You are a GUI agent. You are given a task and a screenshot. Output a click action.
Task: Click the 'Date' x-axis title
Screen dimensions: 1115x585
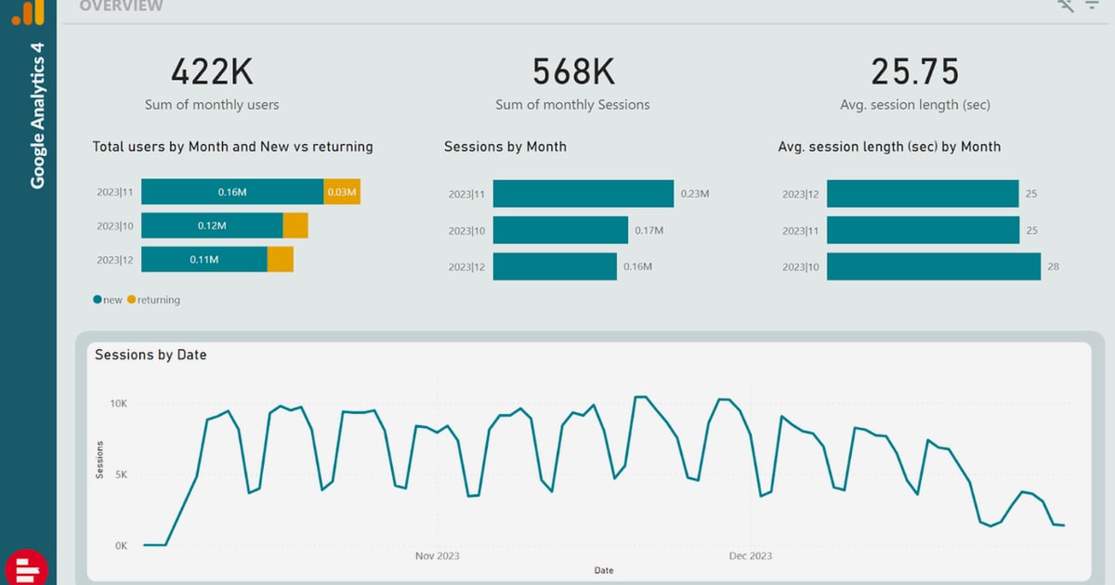click(x=604, y=570)
